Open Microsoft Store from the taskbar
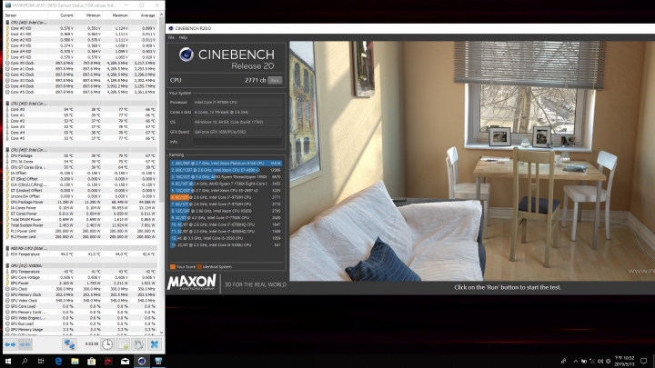This screenshot has height=368, width=655. pyautogui.click(x=92, y=362)
